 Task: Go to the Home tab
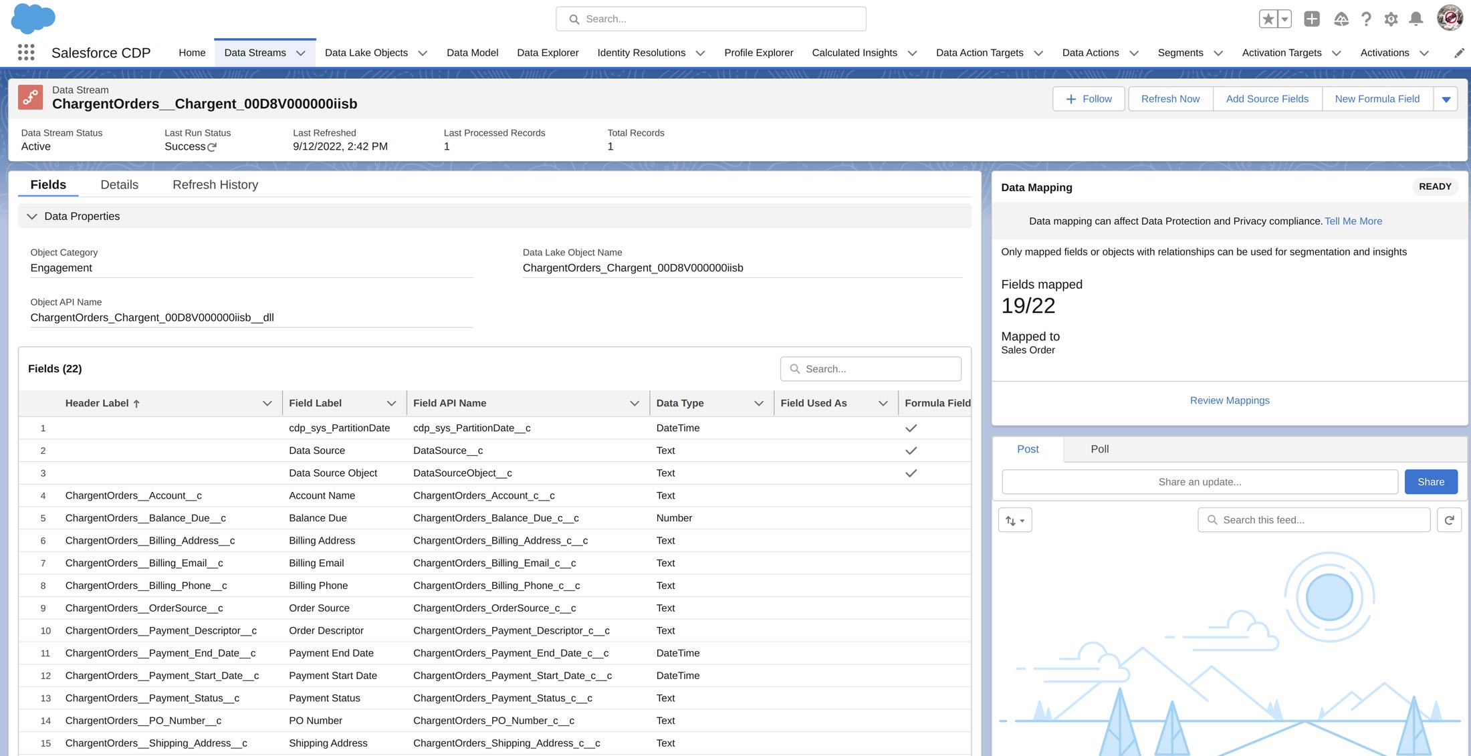192,53
